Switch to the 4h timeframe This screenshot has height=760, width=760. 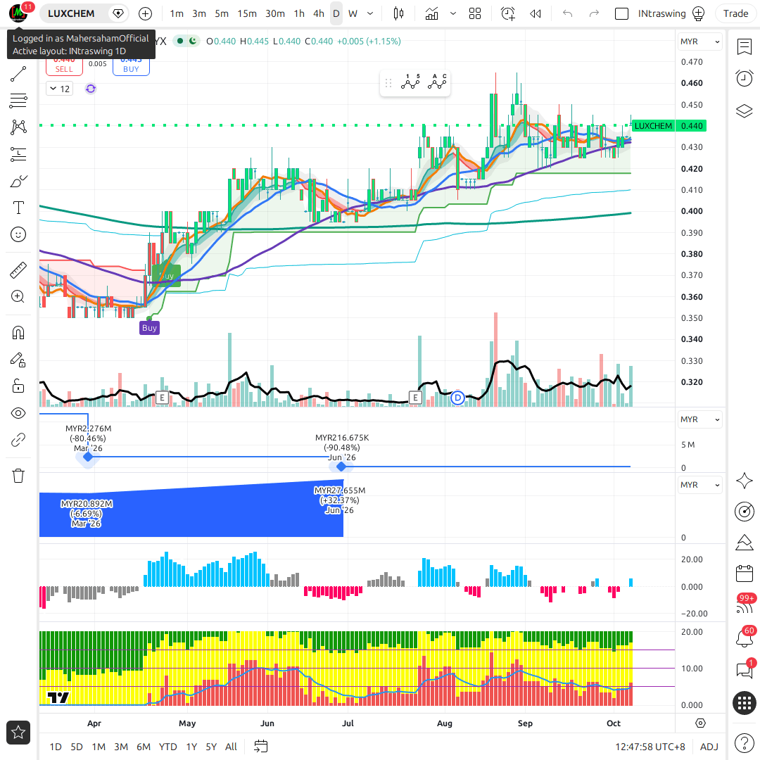[319, 13]
